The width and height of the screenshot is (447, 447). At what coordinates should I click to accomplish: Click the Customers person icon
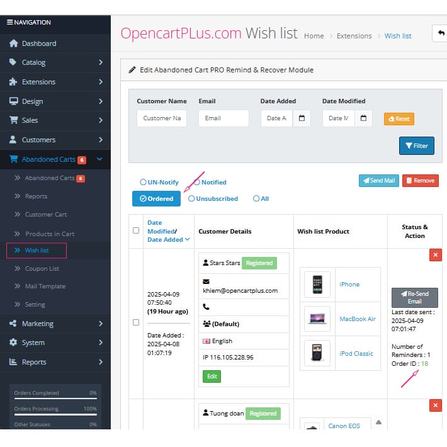(x=13, y=139)
